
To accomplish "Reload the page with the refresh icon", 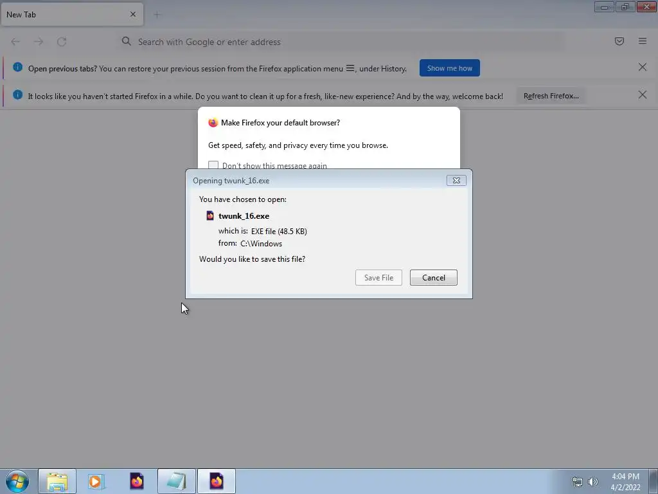I will click(x=62, y=42).
